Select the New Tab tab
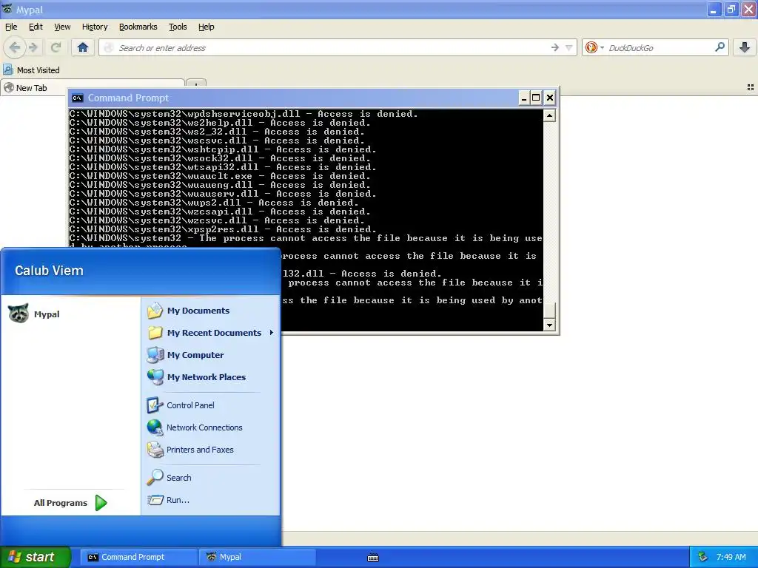 point(93,88)
